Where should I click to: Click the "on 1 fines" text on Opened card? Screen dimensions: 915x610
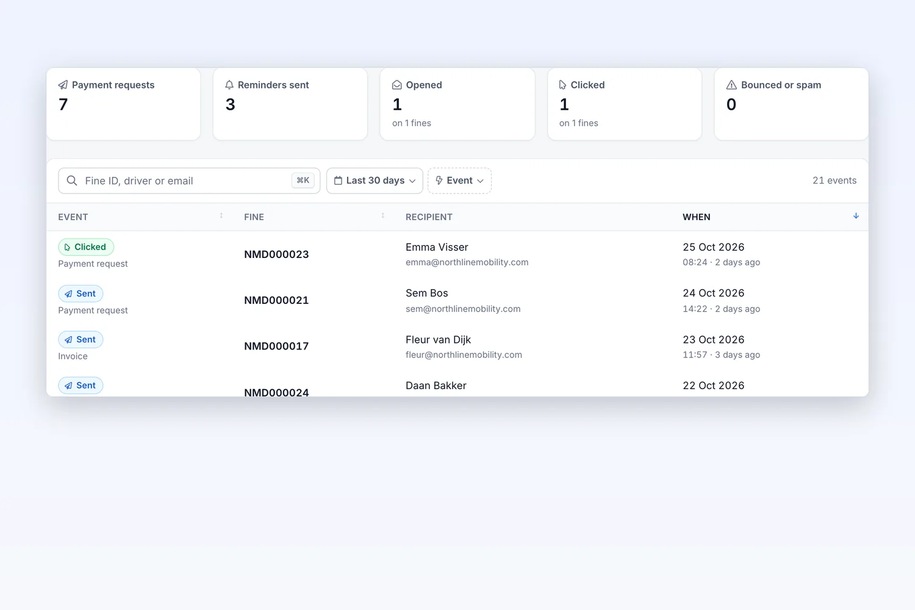point(412,123)
